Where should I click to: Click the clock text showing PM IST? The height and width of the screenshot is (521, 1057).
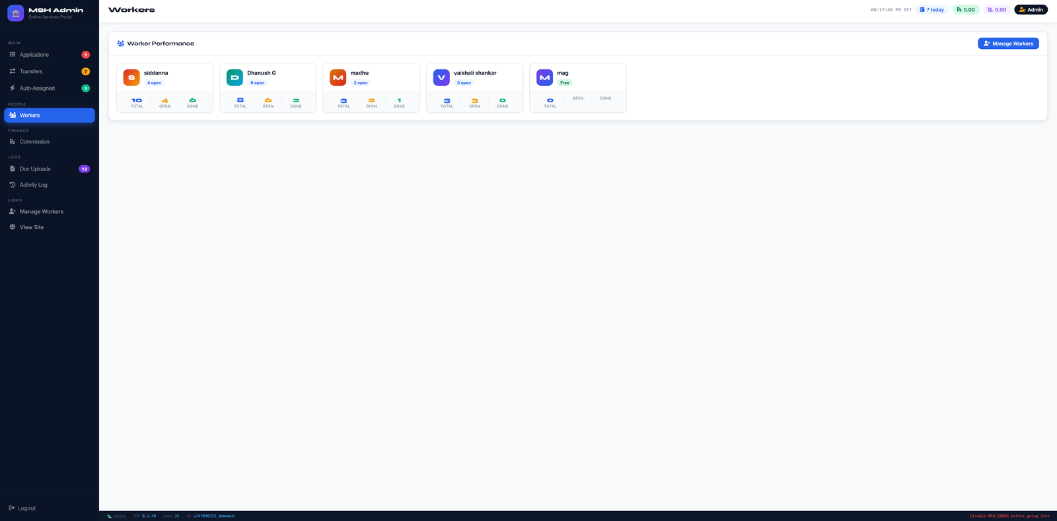[891, 10]
